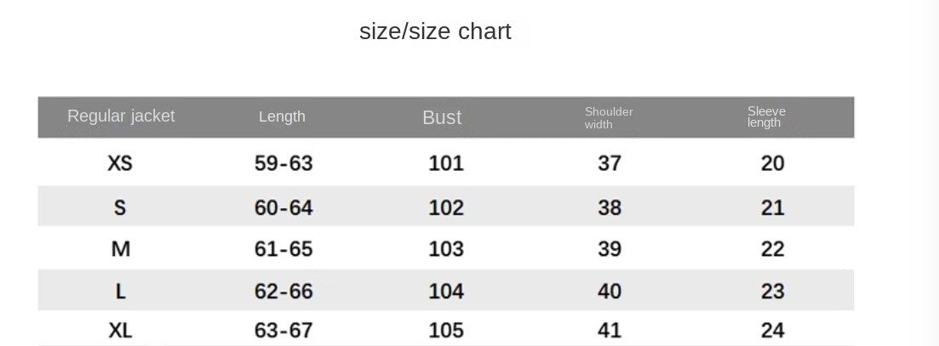Select the shoulder width value 37
Image resolution: width=939 pixels, height=346 pixels.
pos(610,163)
